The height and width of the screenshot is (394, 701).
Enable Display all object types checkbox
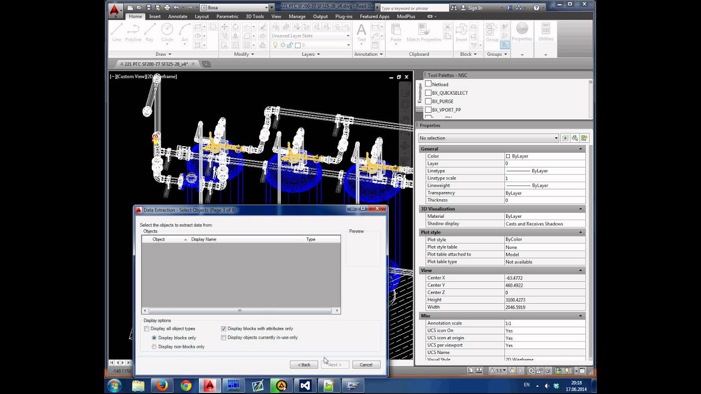(147, 329)
